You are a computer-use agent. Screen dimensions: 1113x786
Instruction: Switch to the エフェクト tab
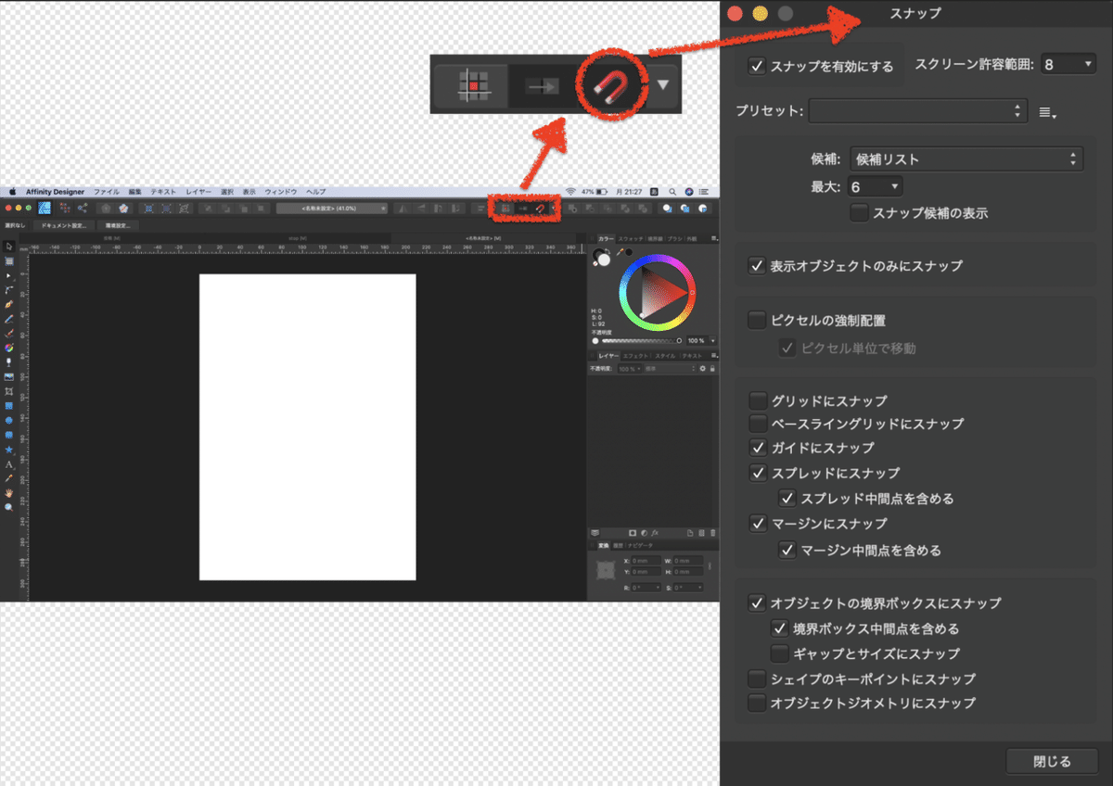pos(635,356)
